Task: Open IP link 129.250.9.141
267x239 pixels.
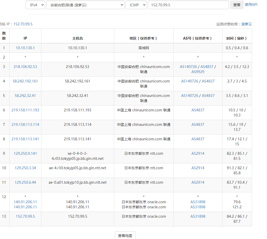Action: pos(25,153)
